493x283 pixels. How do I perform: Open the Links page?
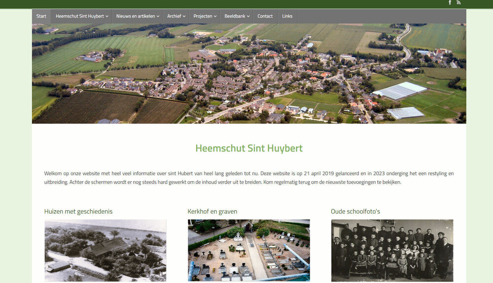pos(287,16)
